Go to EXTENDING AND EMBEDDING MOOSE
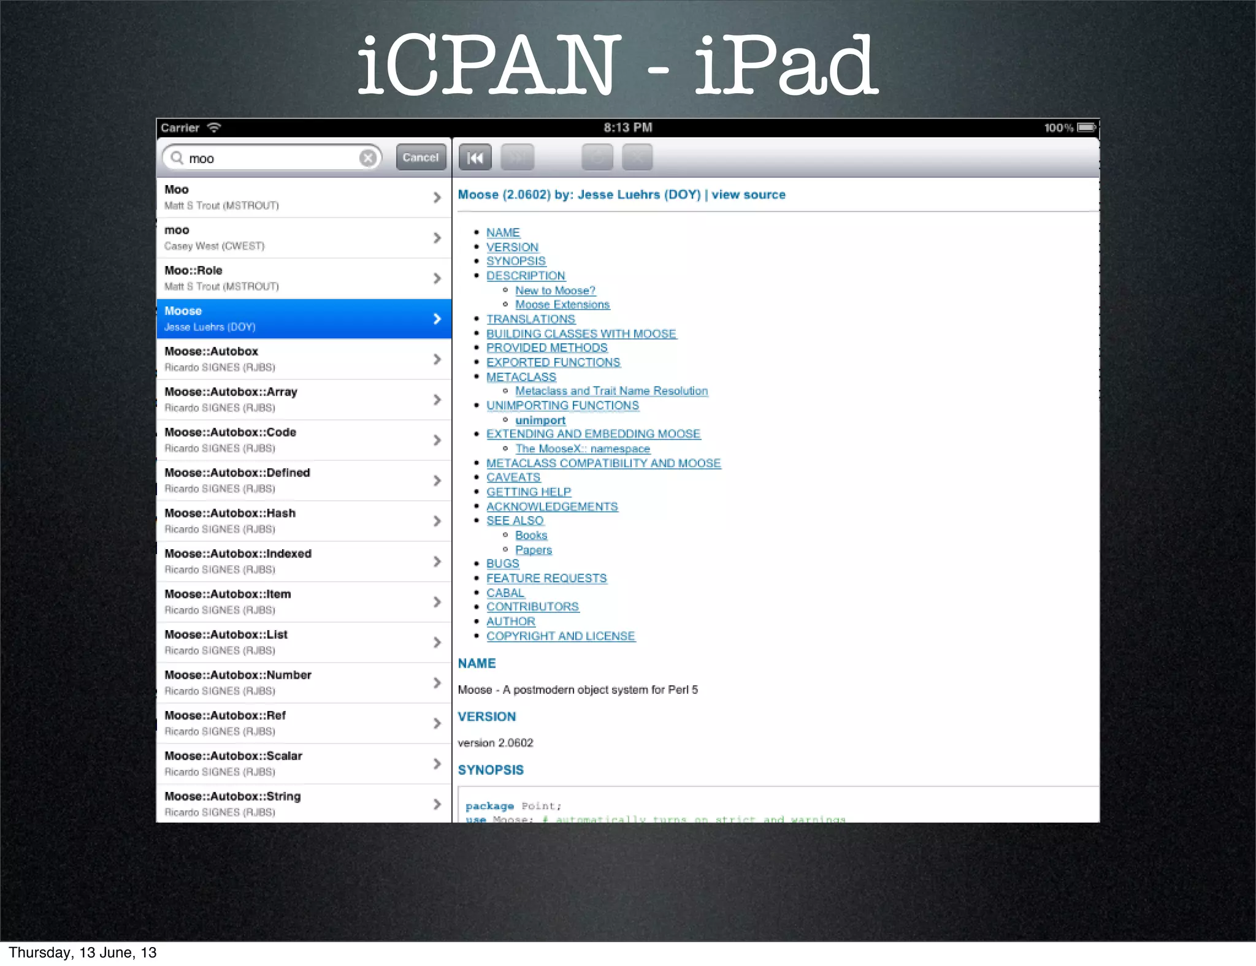The image size is (1256, 966). tap(593, 434)
